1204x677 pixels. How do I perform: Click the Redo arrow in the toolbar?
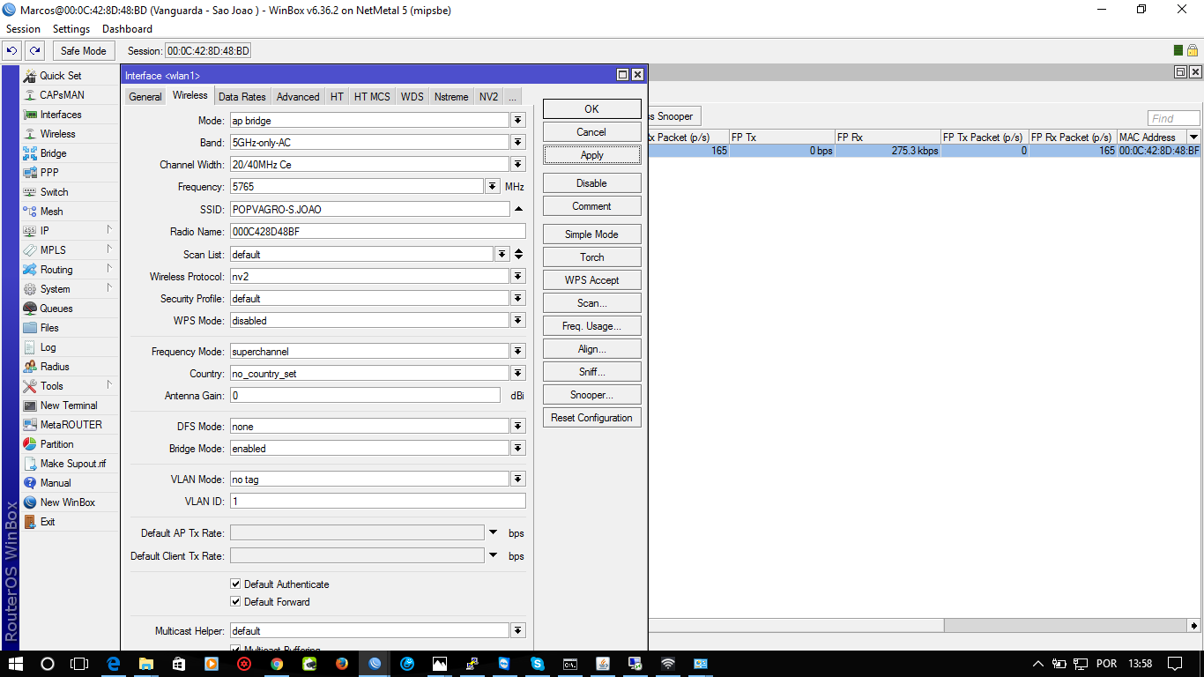point(34,51)
